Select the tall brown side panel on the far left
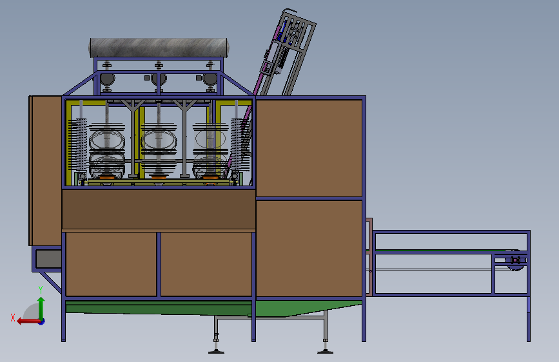Image resolution: width=559 pixels, height=362 pixels. 45,171
